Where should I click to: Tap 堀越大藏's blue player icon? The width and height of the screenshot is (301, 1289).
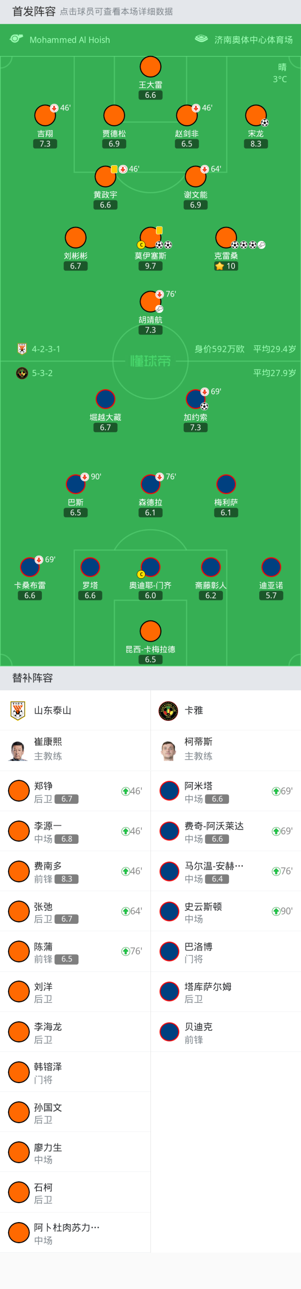tap(105, 399)
